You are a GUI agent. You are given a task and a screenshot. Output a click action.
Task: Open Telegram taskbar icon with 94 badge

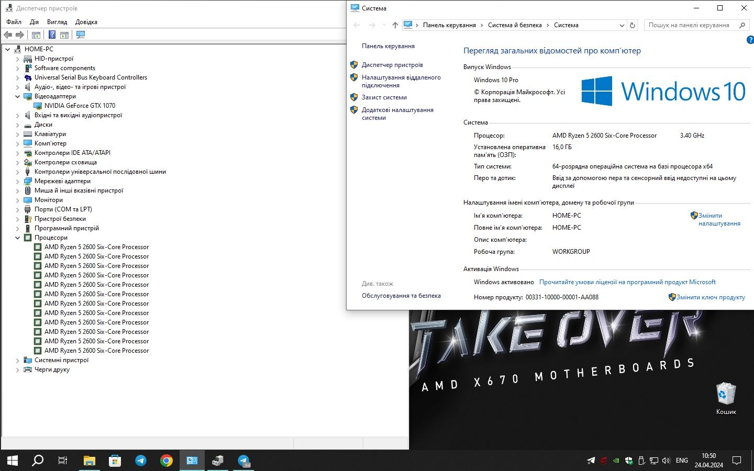[243, 461]
